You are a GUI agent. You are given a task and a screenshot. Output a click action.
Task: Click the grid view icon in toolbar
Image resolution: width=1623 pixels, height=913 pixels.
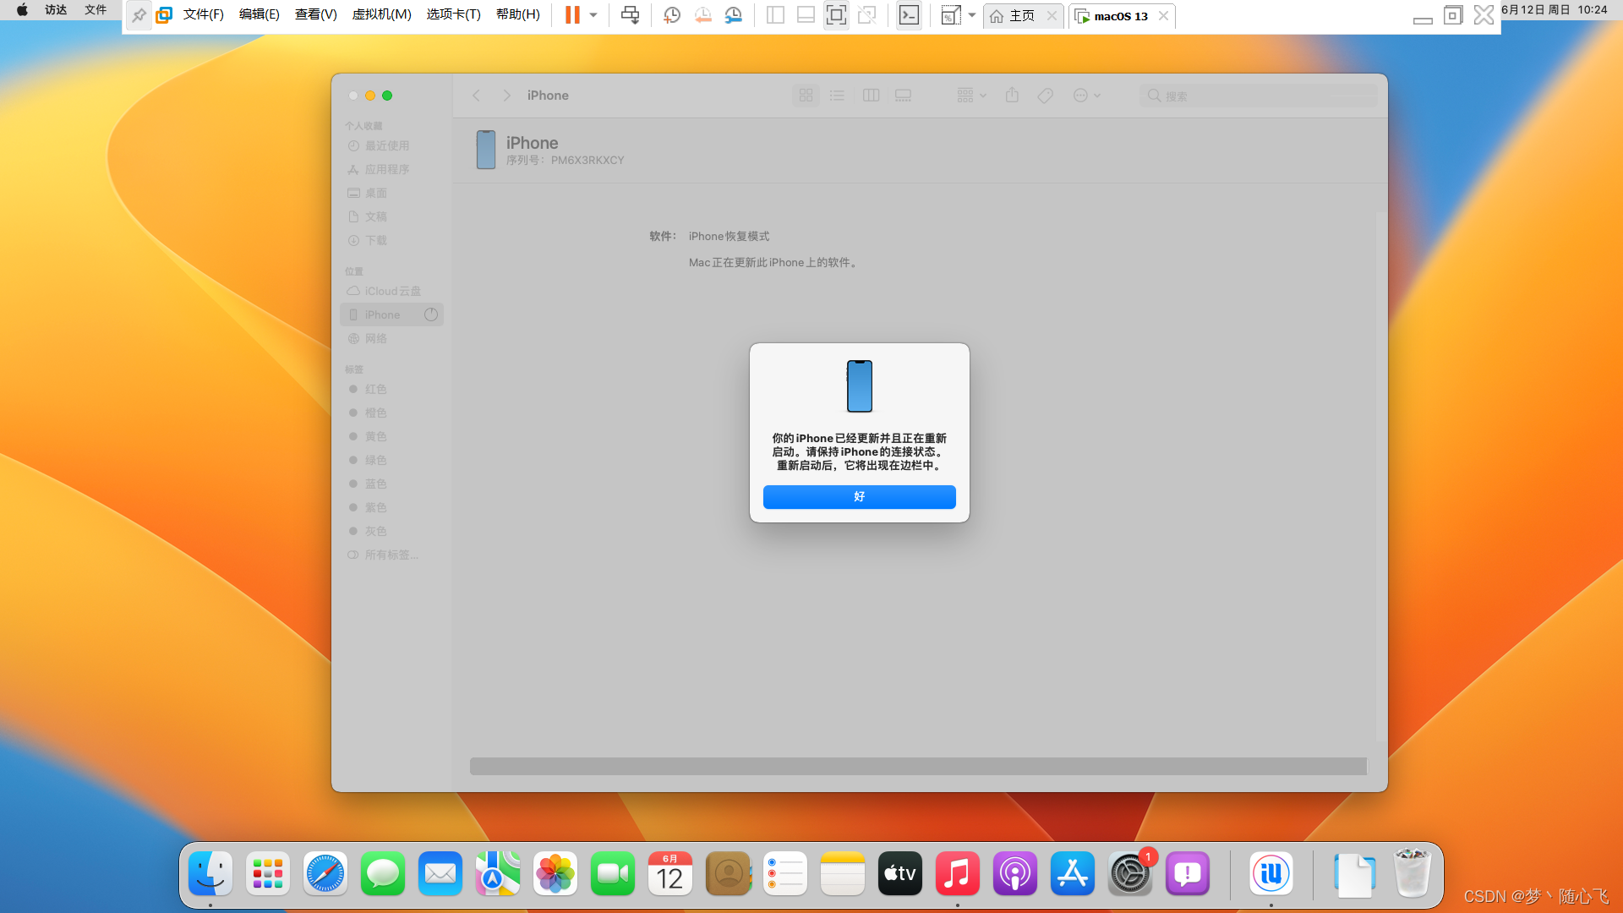806,96
